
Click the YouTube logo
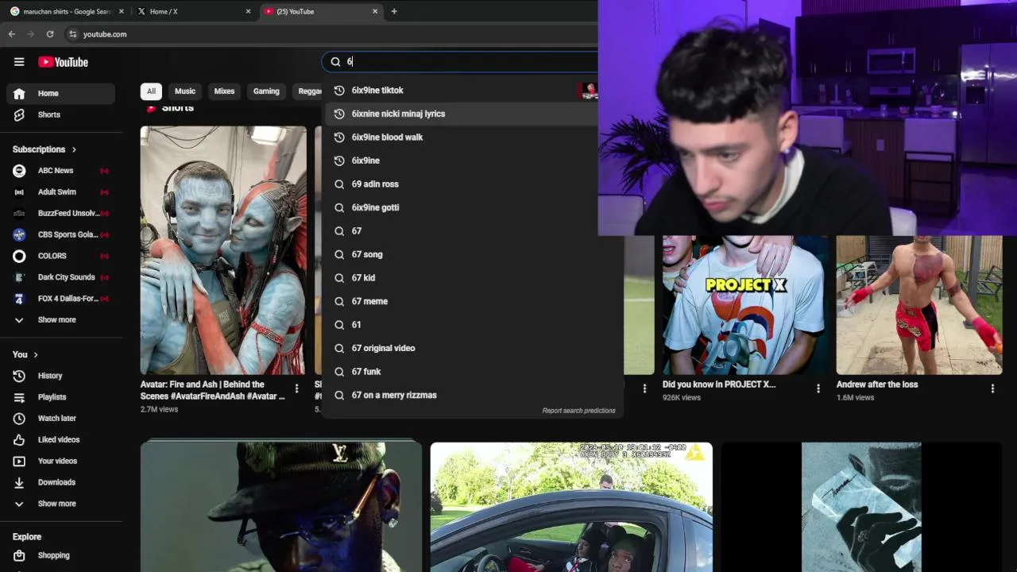pyautogui.click(x=63, y=62)
